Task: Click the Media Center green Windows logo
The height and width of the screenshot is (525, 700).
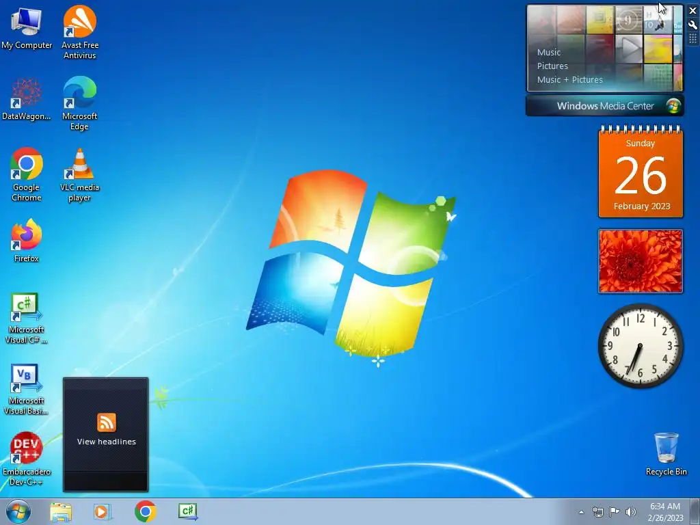Action: point(673,106)
